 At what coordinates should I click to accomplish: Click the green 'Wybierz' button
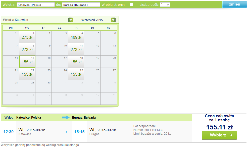(219, 135)
